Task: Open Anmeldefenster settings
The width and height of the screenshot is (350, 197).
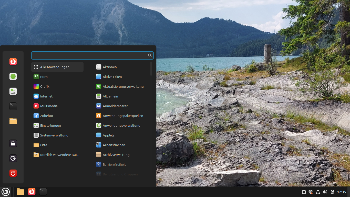Action: coord(122,106)
